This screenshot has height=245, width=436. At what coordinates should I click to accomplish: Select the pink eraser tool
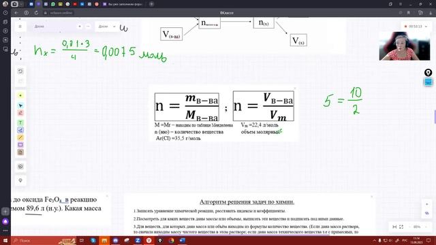pyautogui.click(x=20, y=113)
